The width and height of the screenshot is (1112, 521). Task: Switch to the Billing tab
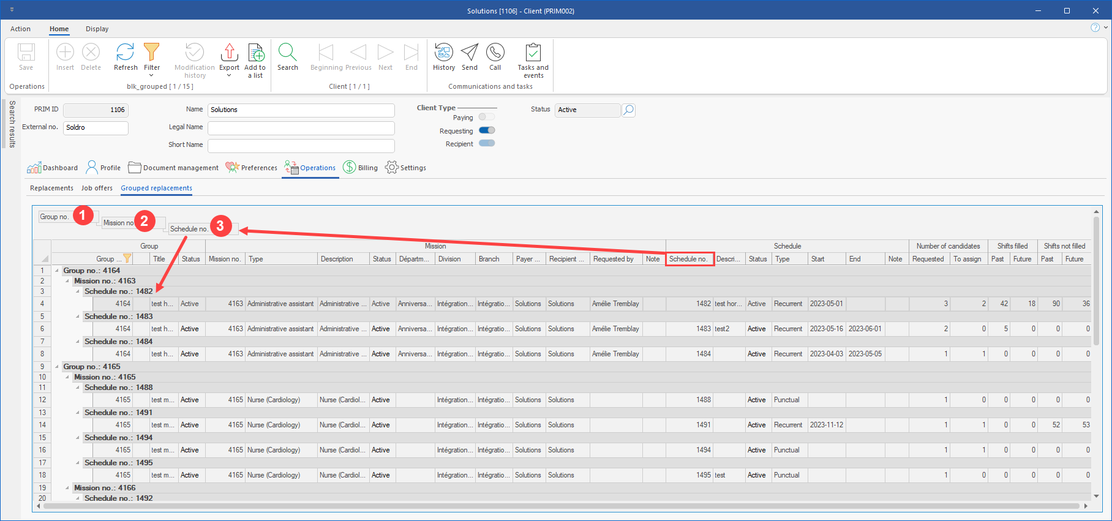pos(361,168)
